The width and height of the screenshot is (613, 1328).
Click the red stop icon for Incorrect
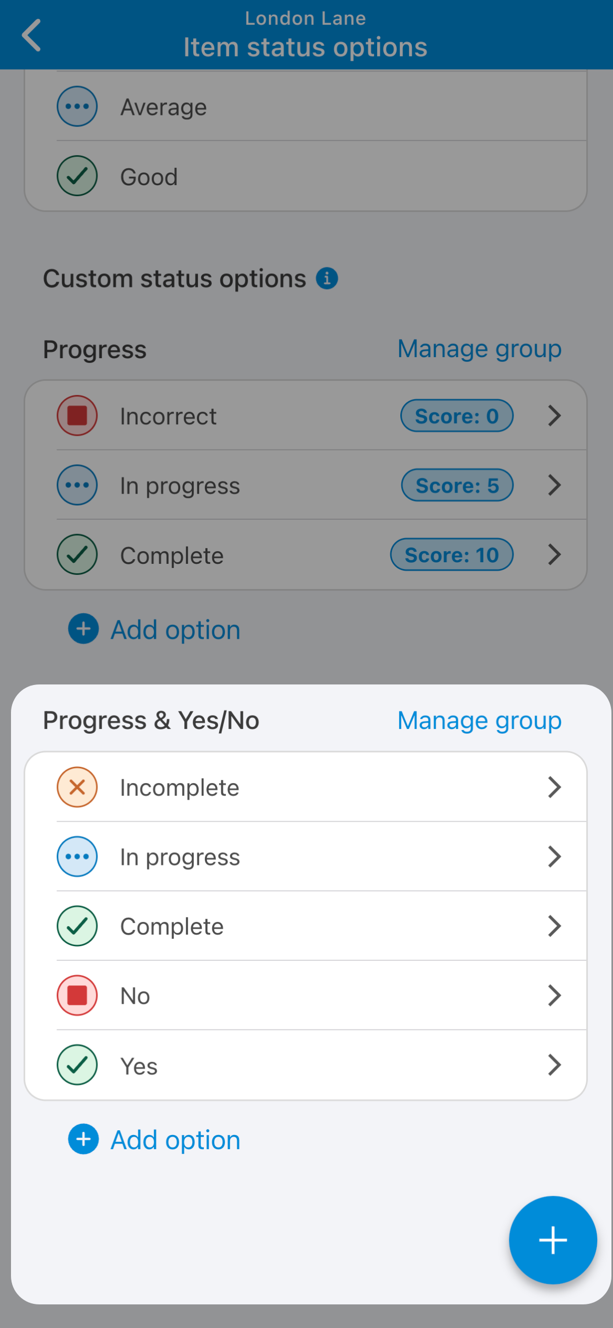pyautogui.click(x=77, y=415)
